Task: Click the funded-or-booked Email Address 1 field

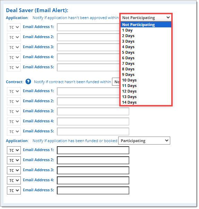Action: pos(93,150)
